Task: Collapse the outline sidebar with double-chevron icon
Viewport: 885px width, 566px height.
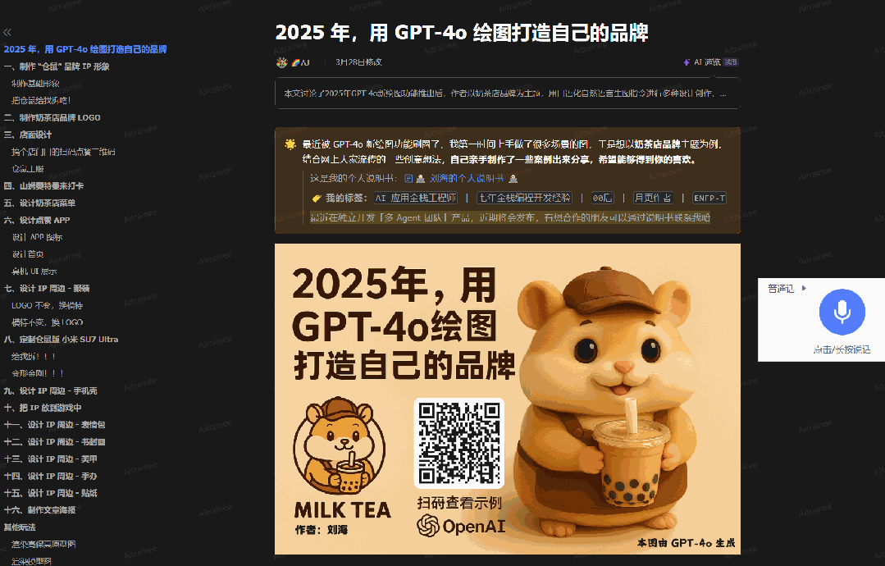Action: (x=7, y=32)
